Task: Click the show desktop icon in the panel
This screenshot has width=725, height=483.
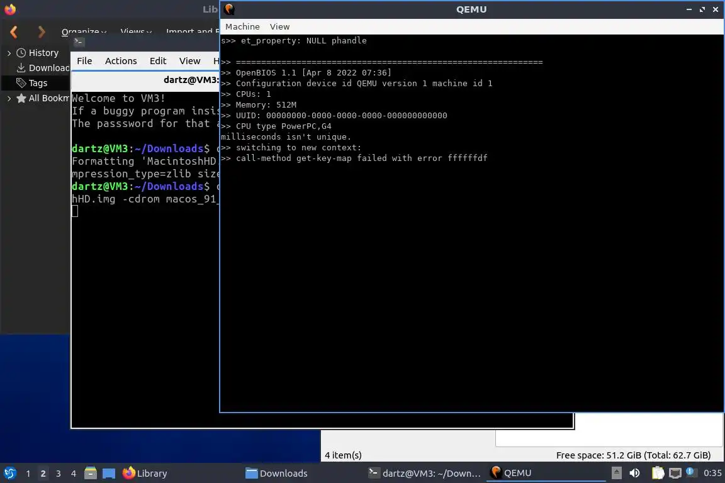Action: click(109, 474)
